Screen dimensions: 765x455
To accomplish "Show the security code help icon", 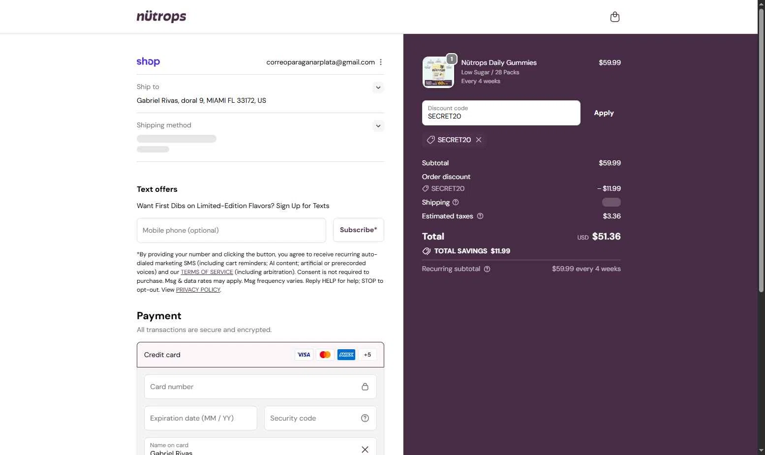I will coord(365,418).
